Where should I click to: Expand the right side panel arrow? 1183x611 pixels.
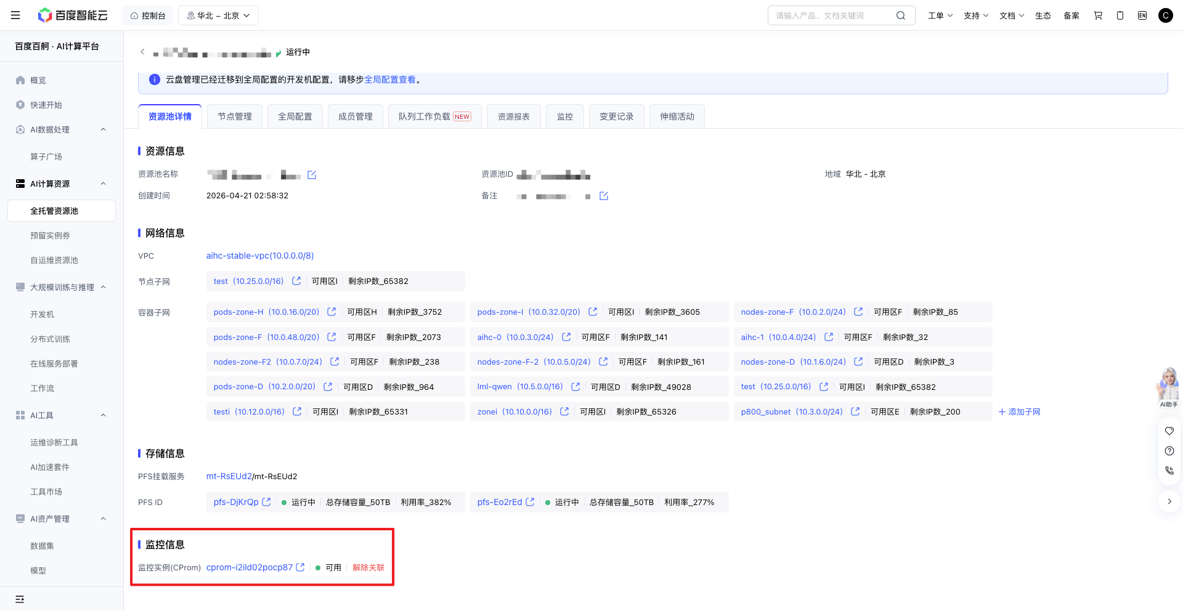(x=1169, y=501)
